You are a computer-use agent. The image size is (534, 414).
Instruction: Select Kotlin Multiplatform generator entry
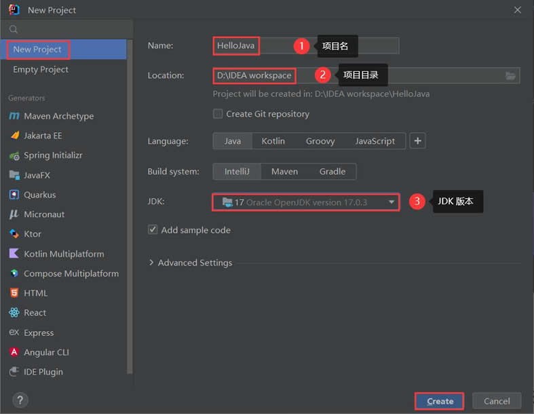[x=63, y=254]
